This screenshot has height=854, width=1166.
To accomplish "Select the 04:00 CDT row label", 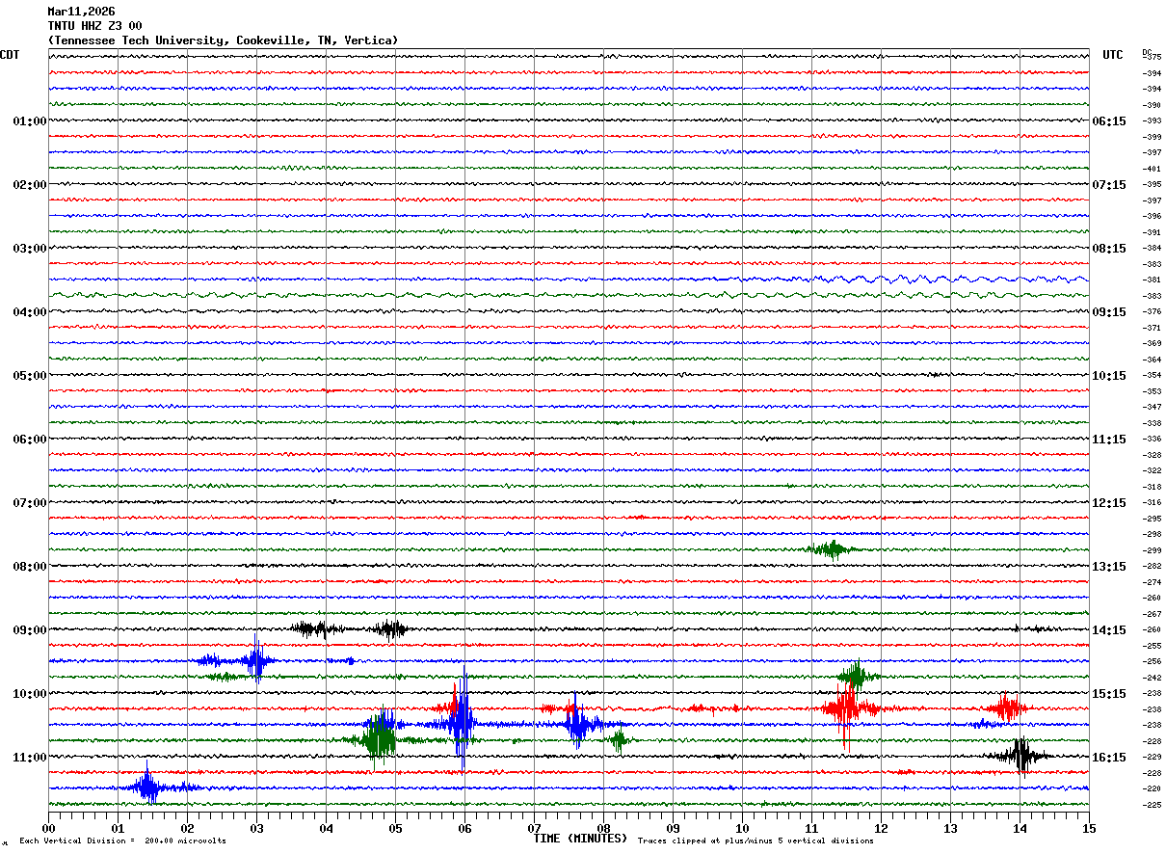I will (x=29, y=312).
